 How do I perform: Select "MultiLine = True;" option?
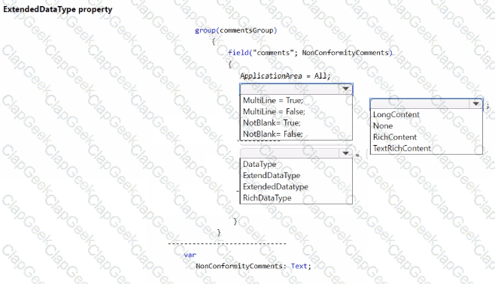[x=273, y=101]
